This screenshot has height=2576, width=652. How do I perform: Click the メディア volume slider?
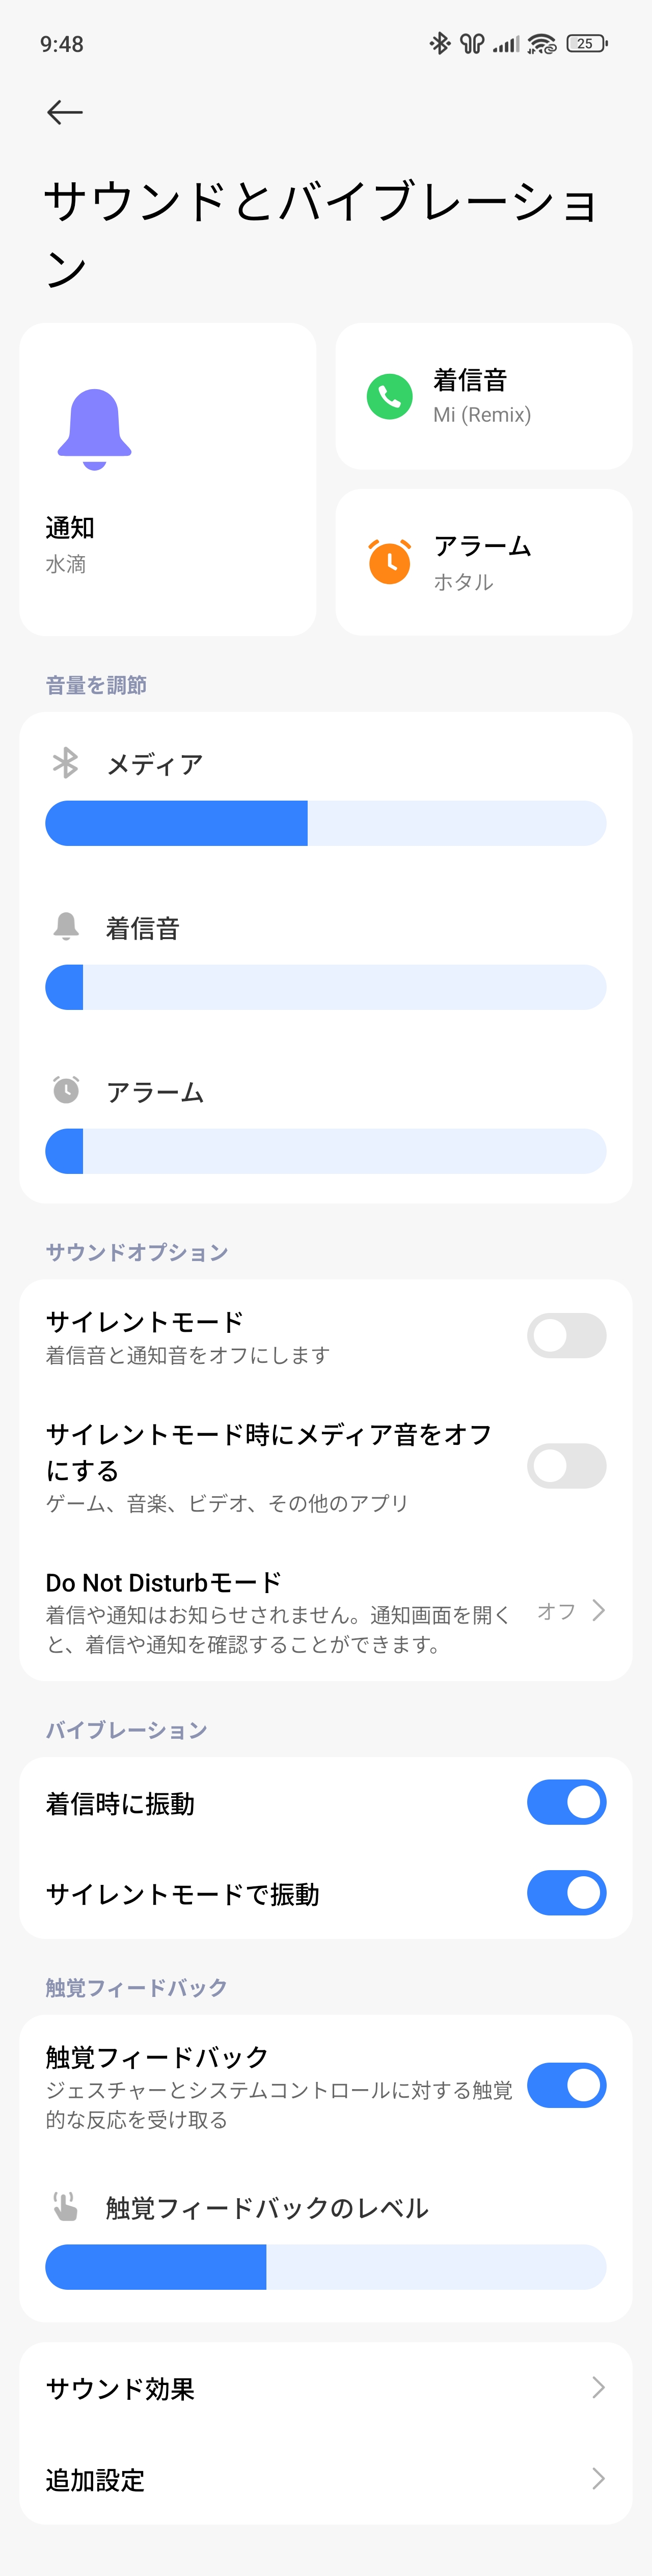326,823
